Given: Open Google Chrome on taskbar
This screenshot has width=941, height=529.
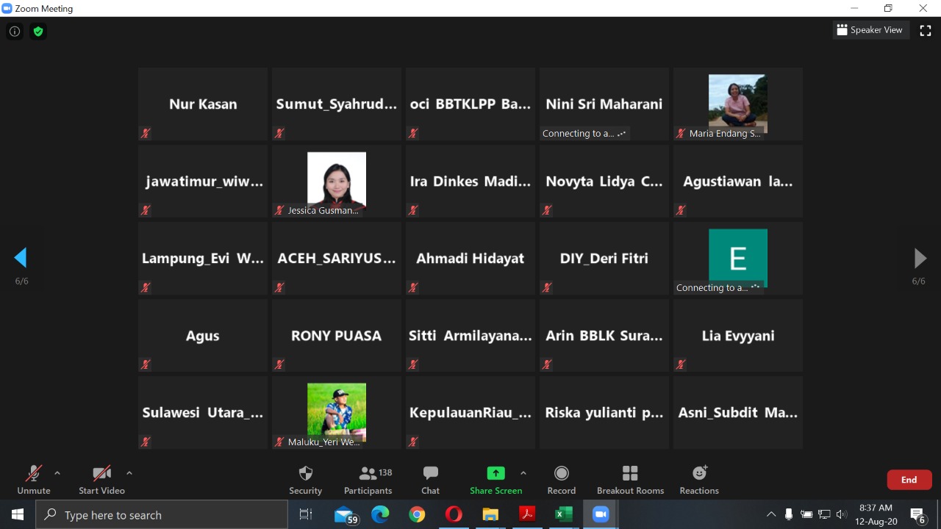Looking at the screenshot, I should pos(417,515).
